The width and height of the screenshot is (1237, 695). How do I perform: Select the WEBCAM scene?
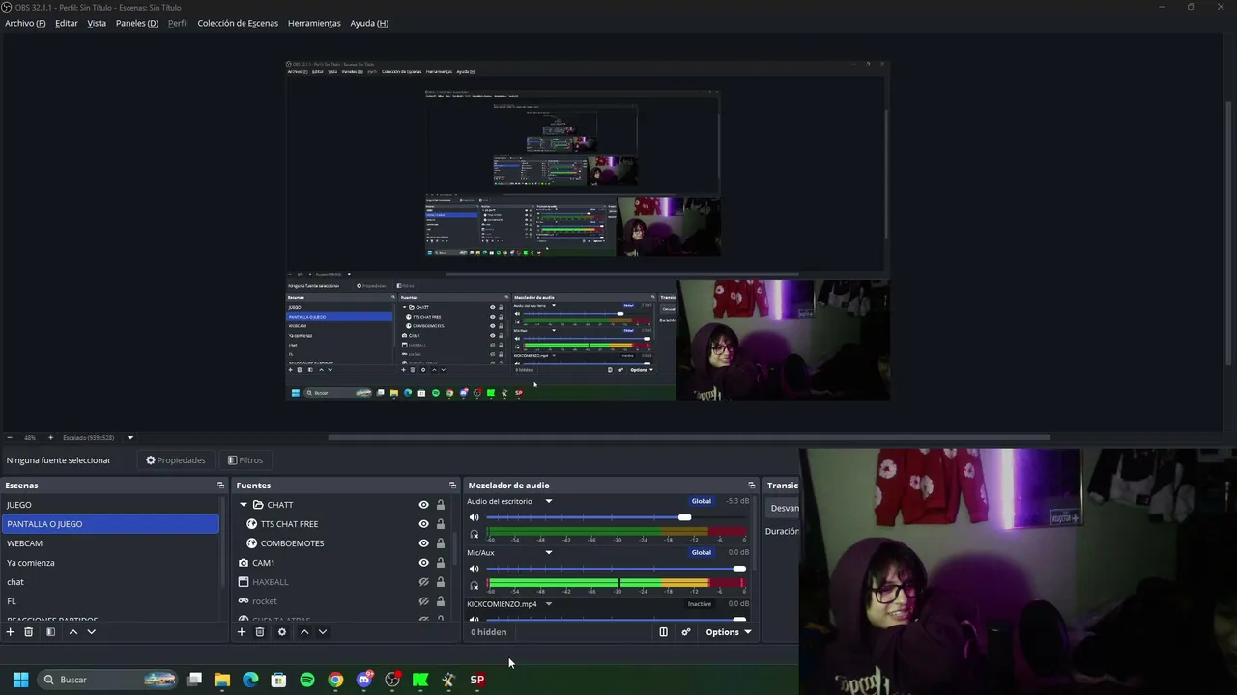point(110,543)
